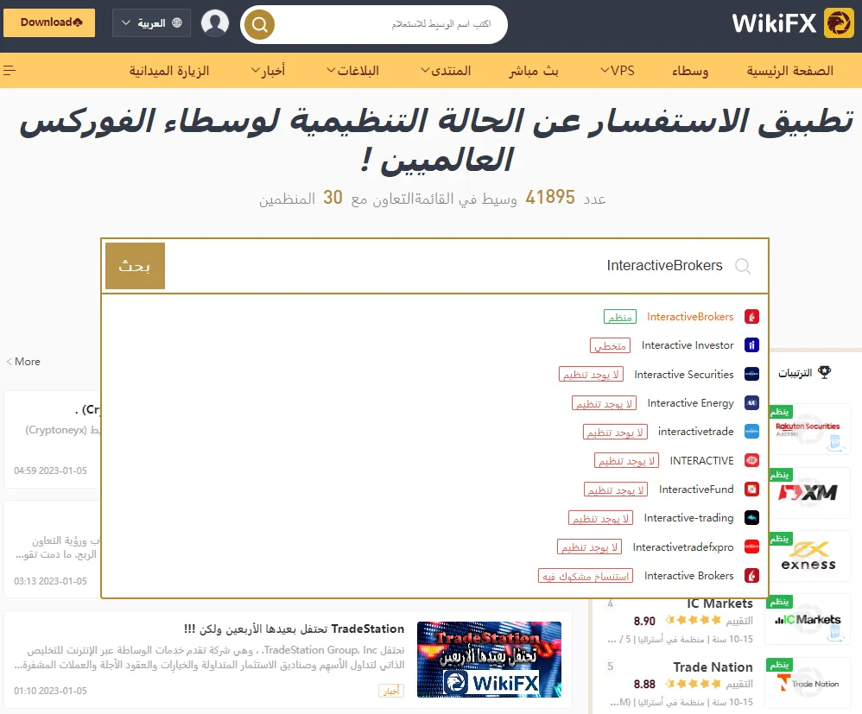The height and width of the screenshot is (714, 862).
Task: Click the More link
Action: click(x=23, y=362)
